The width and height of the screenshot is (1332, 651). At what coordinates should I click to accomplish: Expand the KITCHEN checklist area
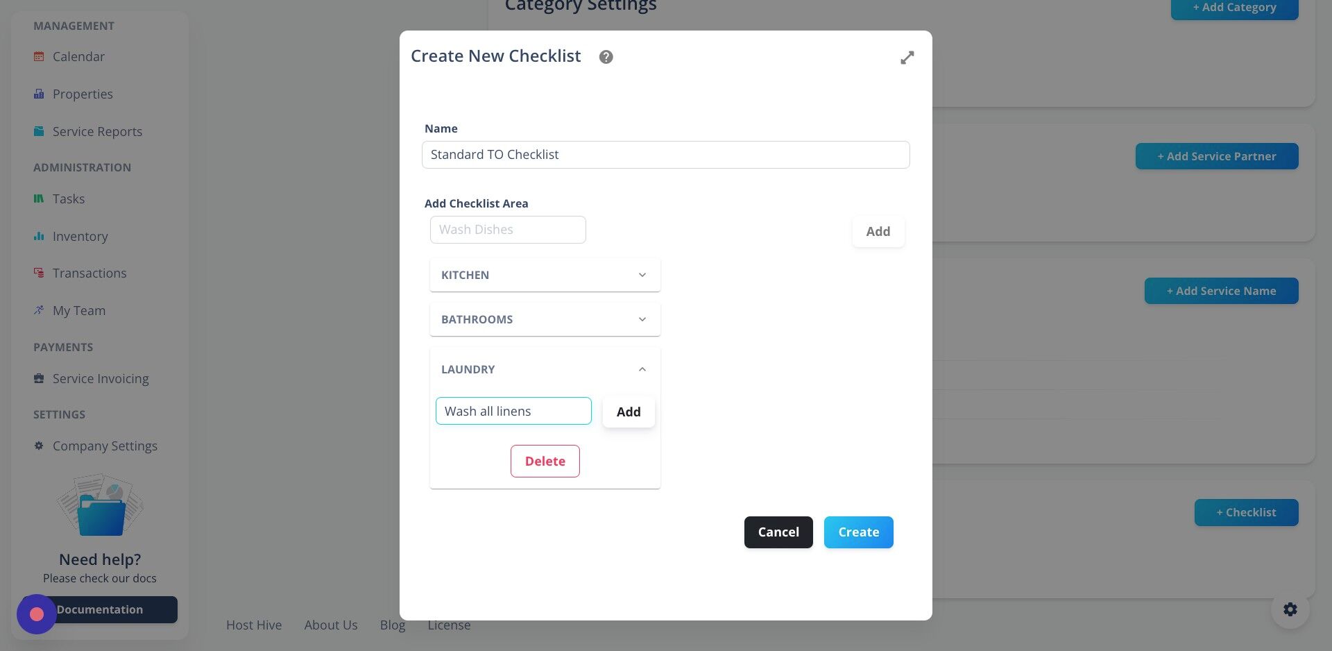click(x=545, y=275)
